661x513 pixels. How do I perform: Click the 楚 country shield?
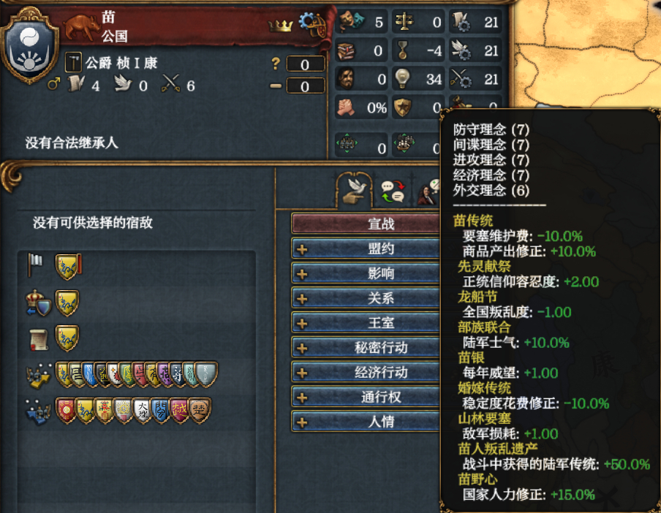(x=200, y=410)
